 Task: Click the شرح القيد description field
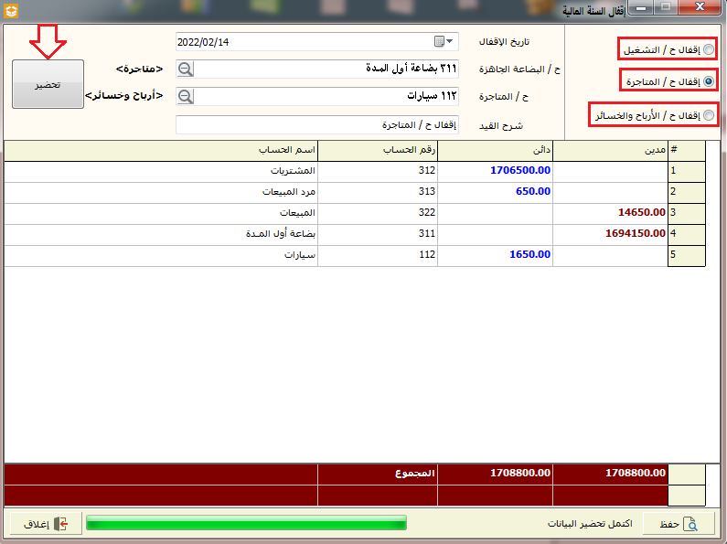[316, 124]
